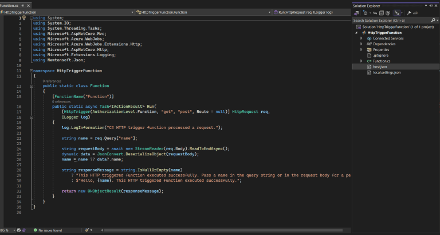The width and height of the screenshot is (440, 235).
Task: Click 'JsonConvert' on line 25
Action: (110, 154)
